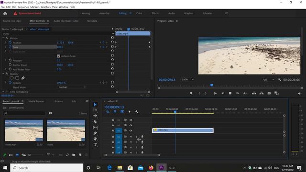This screenshot has width=306, height=172.
Task: Toggle lock on V1 video track
Action: click(113, 130)
